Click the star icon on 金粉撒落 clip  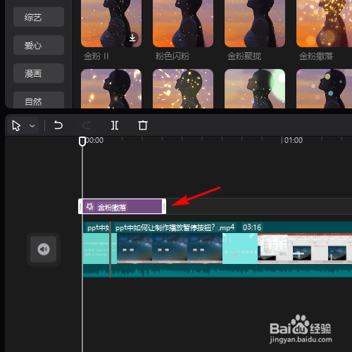(x=89, y=206)
